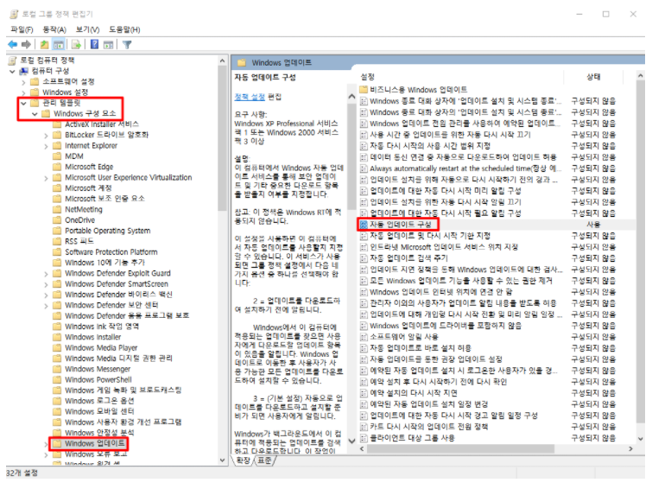Open the 동작(A) menu
Screen dimensions: 652x489
(x=54, y=29)
